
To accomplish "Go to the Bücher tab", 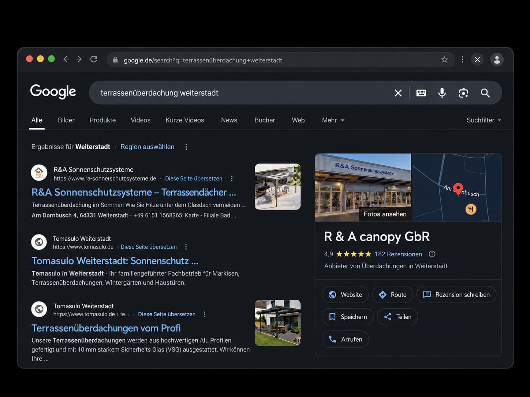I will (x=265, y=120).
